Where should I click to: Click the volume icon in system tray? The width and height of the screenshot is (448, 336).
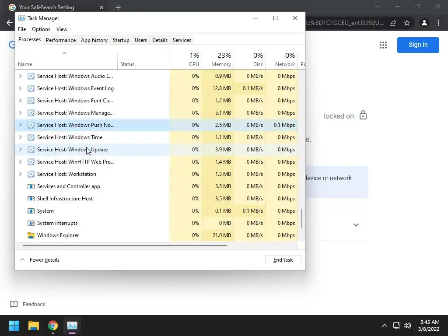click(407, 325)
